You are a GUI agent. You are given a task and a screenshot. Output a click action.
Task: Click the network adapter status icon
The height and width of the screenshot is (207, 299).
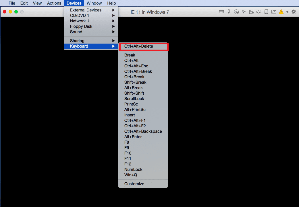[244, 12]
